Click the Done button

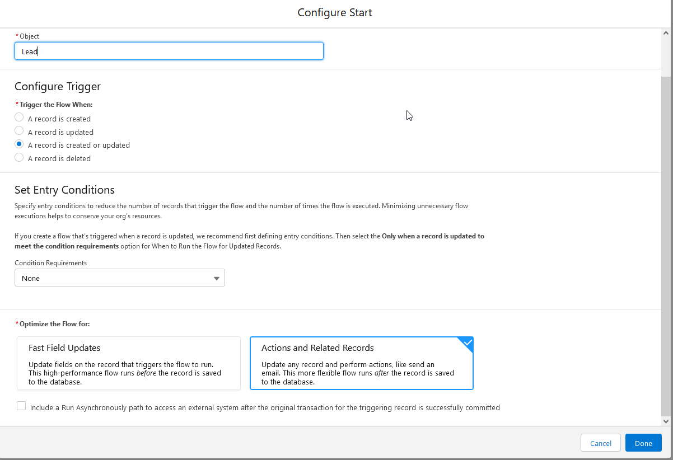pyautogui.click(x=643, y=443)
